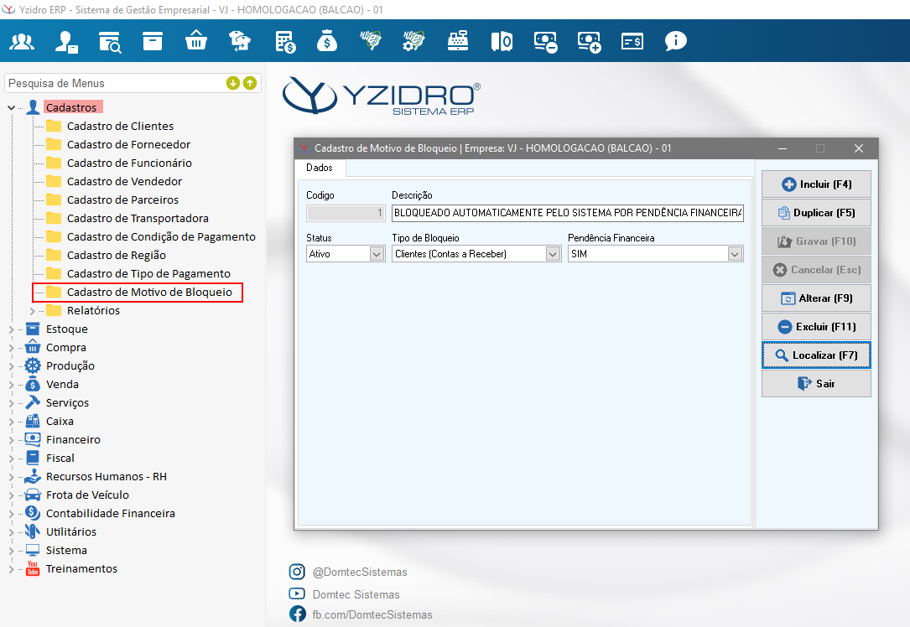Open Cadastro de Transportadora menu item
This screenshot has width=910, height=627.
138,218
